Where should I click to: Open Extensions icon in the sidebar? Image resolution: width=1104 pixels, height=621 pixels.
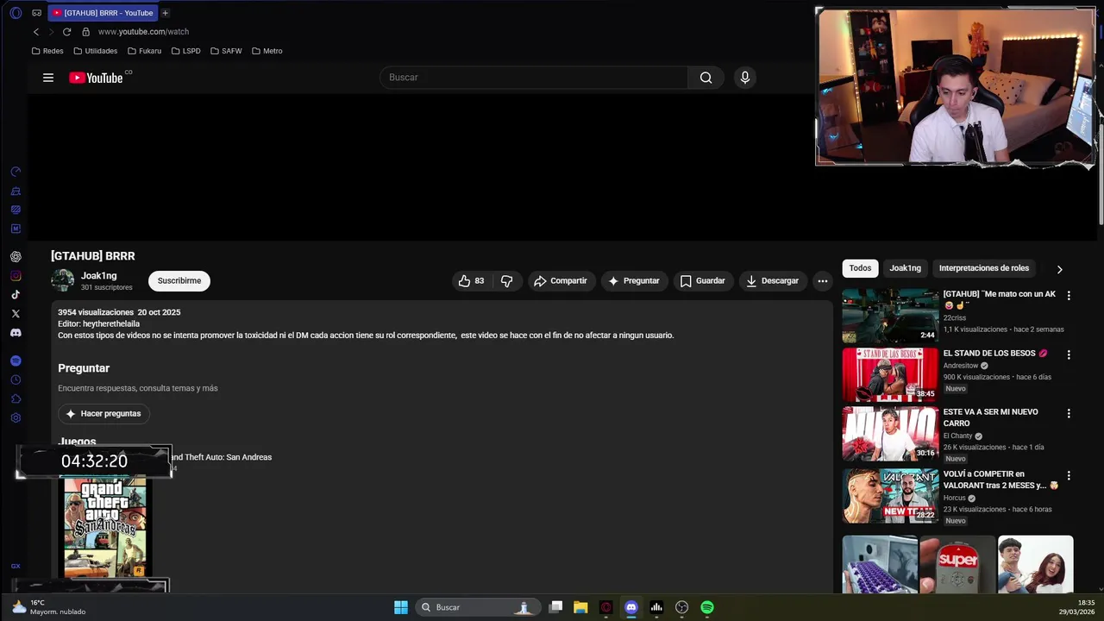(16, 399)
